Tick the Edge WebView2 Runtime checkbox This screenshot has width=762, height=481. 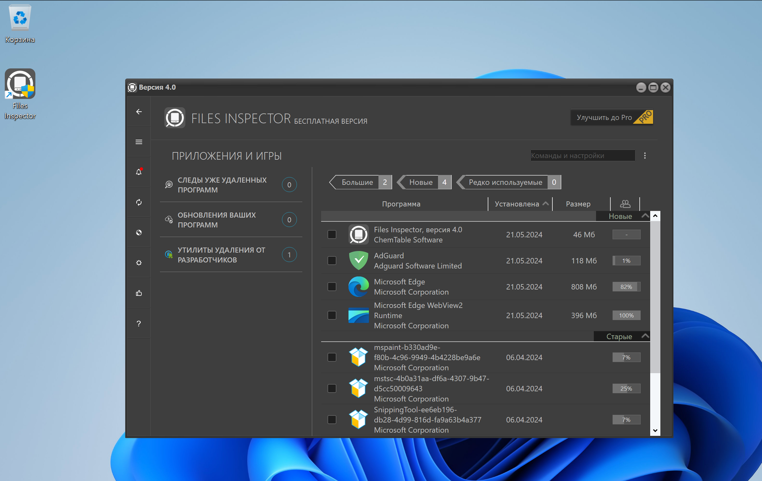tap(332, 315)
